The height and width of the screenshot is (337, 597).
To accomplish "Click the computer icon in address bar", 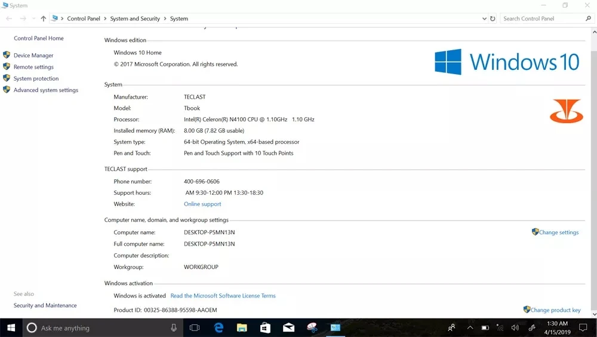I will tap(54, 18).
